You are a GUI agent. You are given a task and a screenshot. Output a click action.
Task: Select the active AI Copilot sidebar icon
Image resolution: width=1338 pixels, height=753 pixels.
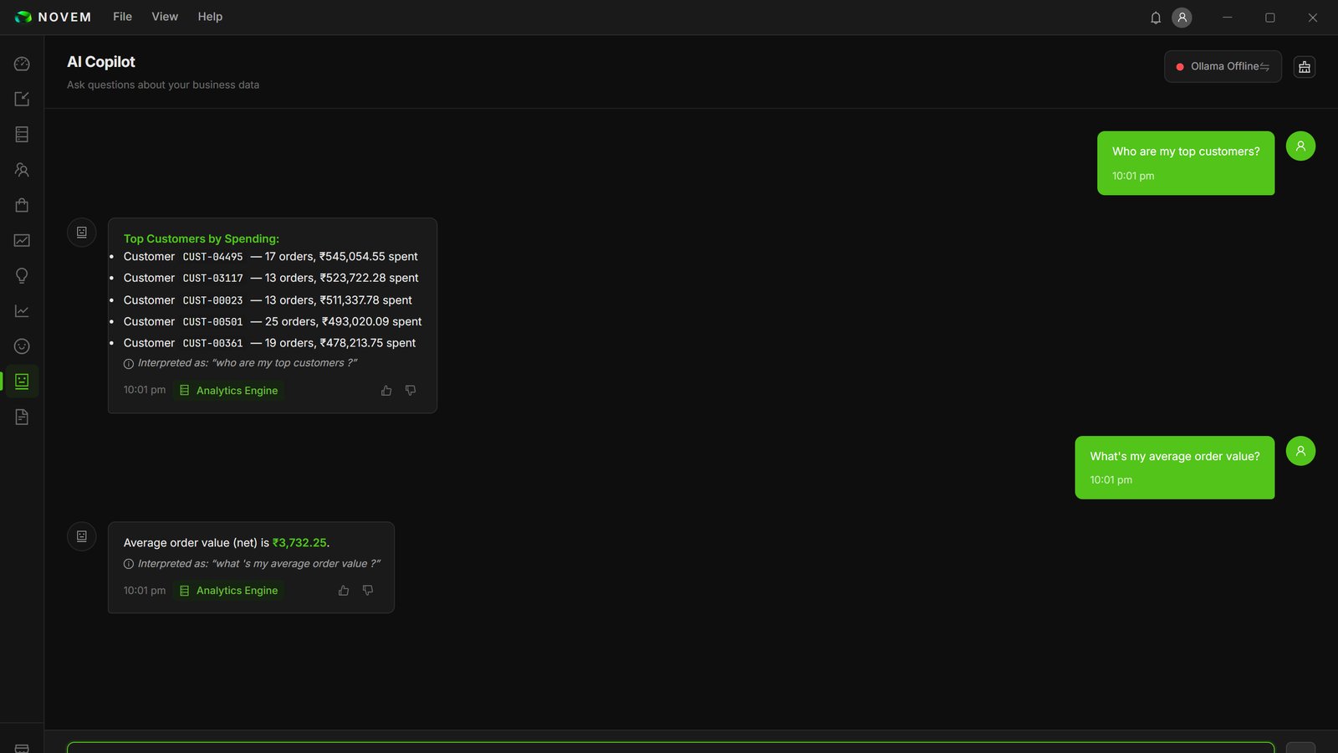(22, 382)
